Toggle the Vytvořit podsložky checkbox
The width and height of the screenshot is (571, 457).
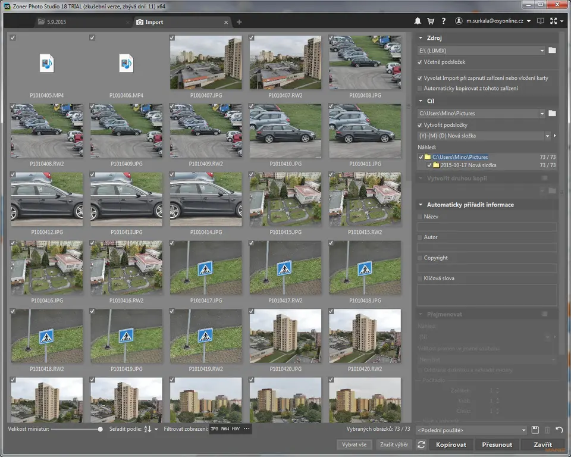point(420,126)
